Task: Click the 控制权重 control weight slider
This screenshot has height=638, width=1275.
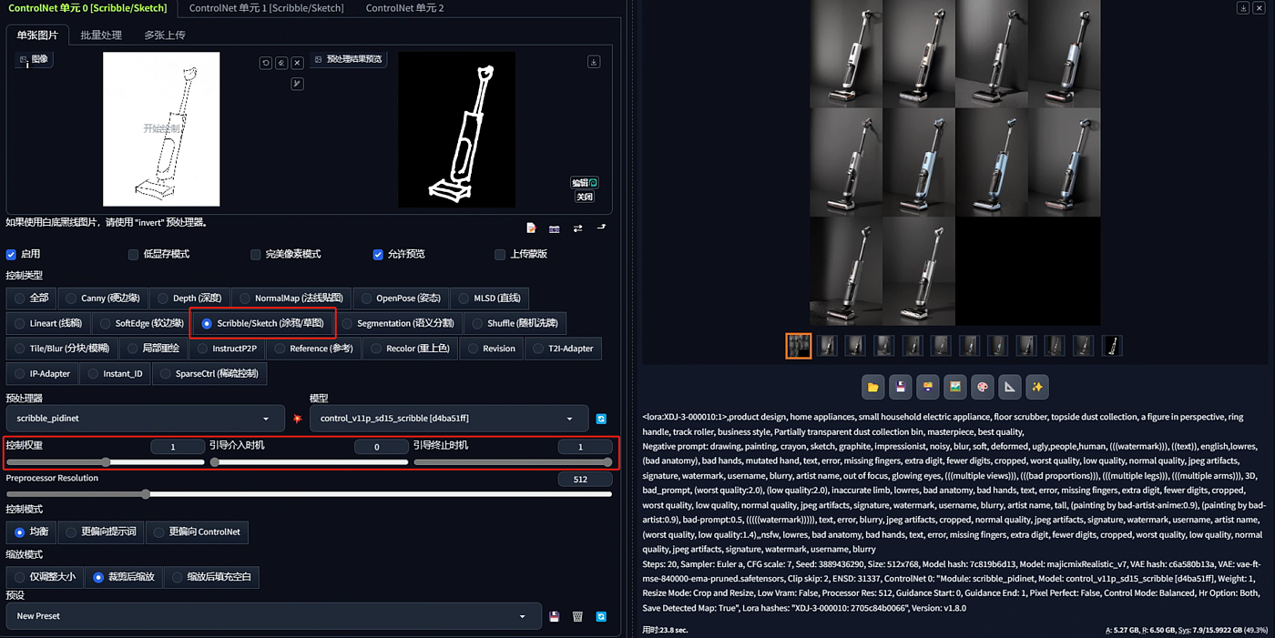Action: [106, 462]
